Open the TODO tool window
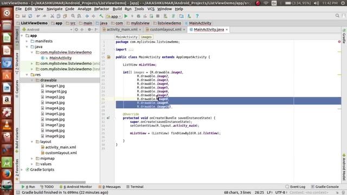This screenshot has height=195, width=347. point(47,187)
